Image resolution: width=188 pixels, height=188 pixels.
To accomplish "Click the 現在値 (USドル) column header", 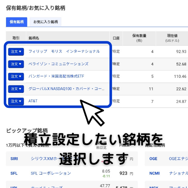I will click(172, 38).
